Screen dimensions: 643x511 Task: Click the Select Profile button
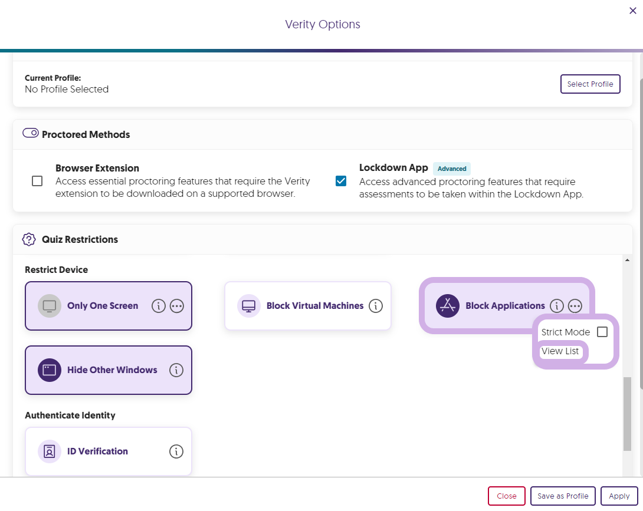tap(590, 84)
